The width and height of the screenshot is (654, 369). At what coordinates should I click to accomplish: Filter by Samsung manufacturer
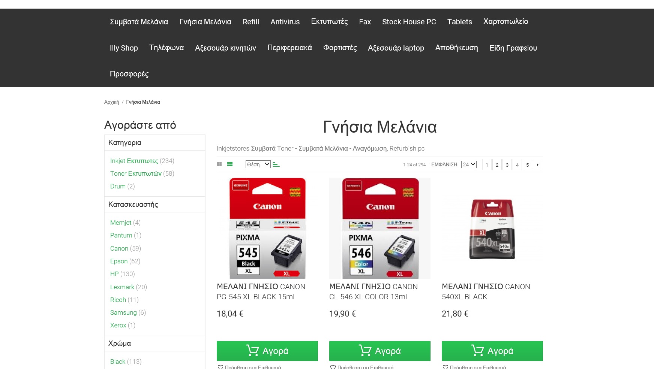click(x=123, y=312)
